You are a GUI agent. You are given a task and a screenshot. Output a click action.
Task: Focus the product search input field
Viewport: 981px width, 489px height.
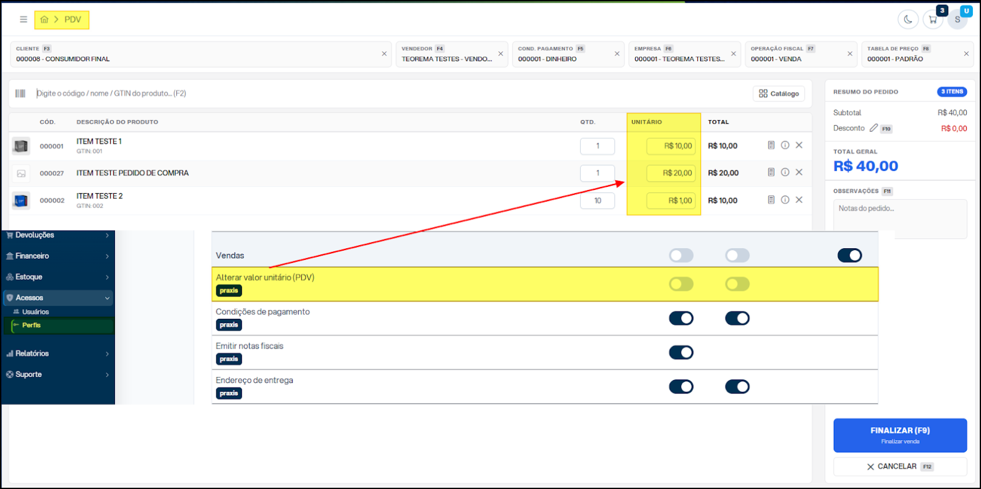pos(390,93)
